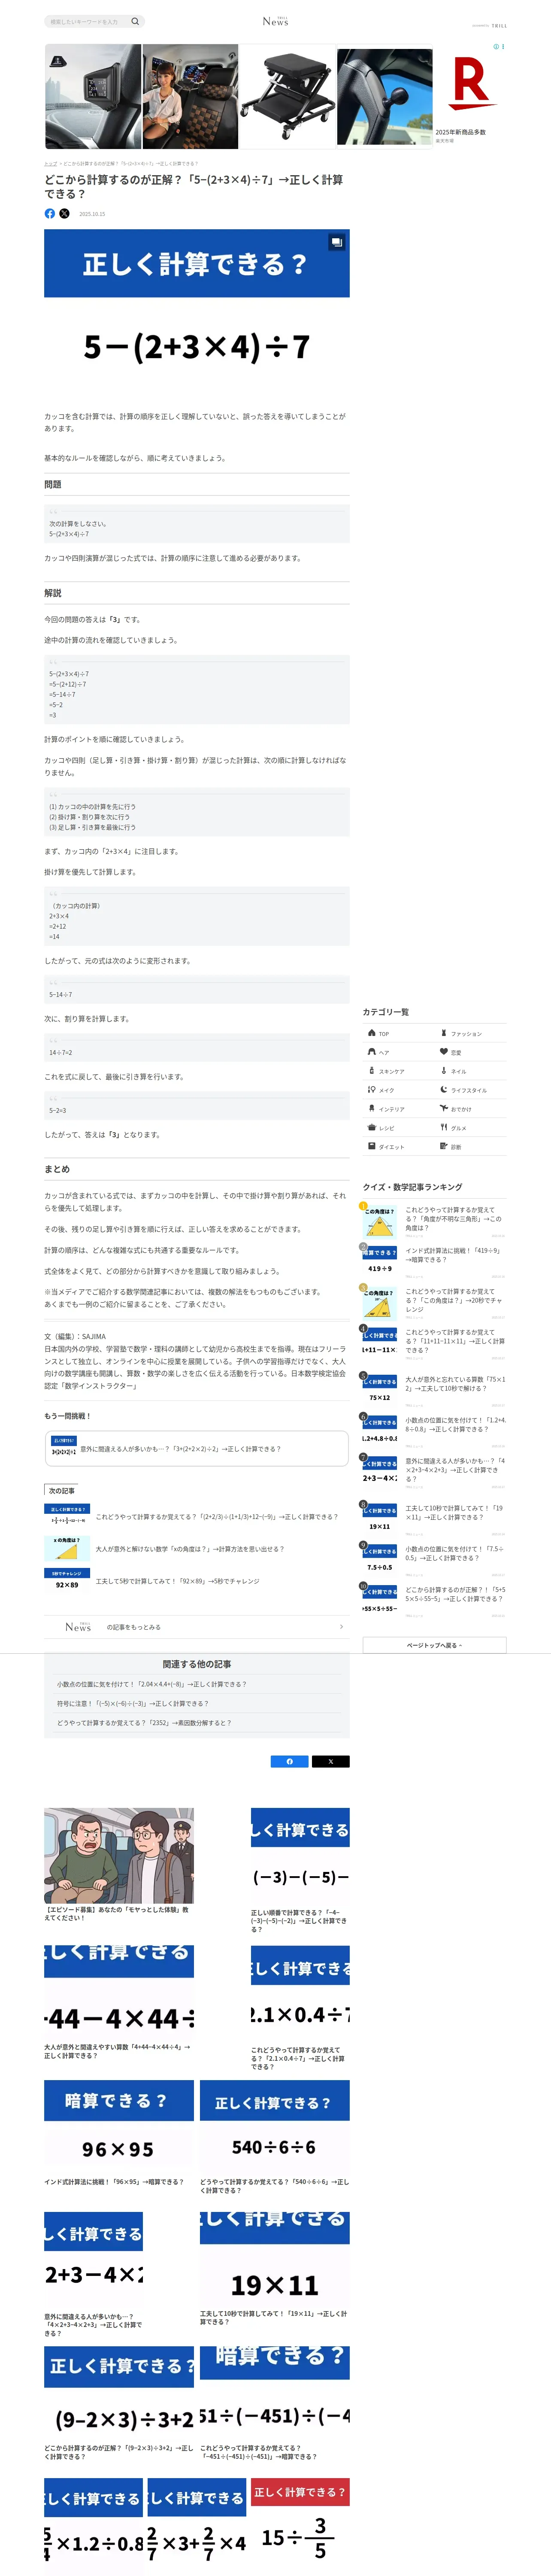Open related article 2.04×4.4+(−8)
This screenshot has width=551, height=2576.
[152, 1684]
